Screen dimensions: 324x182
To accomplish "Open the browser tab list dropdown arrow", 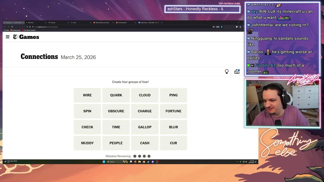I will [x=238, y=22].
